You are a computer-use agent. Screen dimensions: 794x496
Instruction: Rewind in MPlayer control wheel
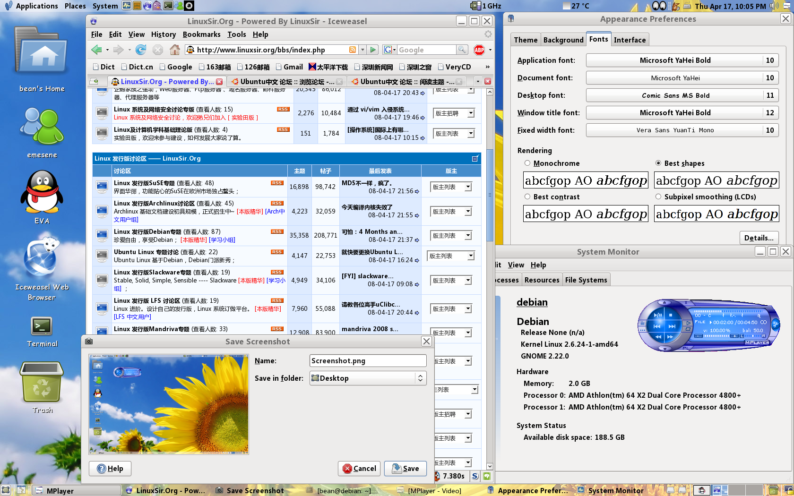click(x=658, y=337)
